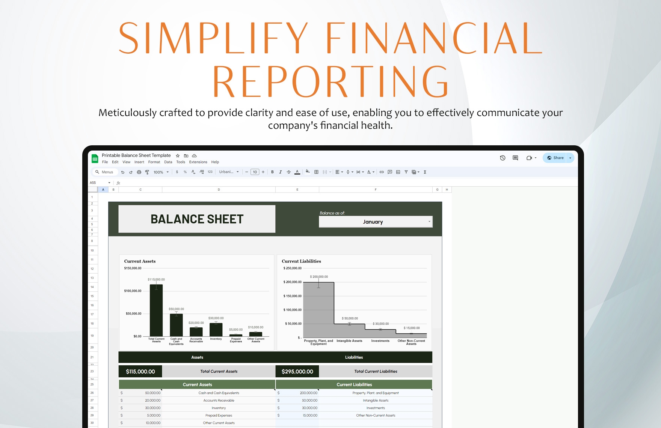Open horizontal align options
Image resolution: width=661 pixels, height=428 pixels.
click(x=339, y=172)
